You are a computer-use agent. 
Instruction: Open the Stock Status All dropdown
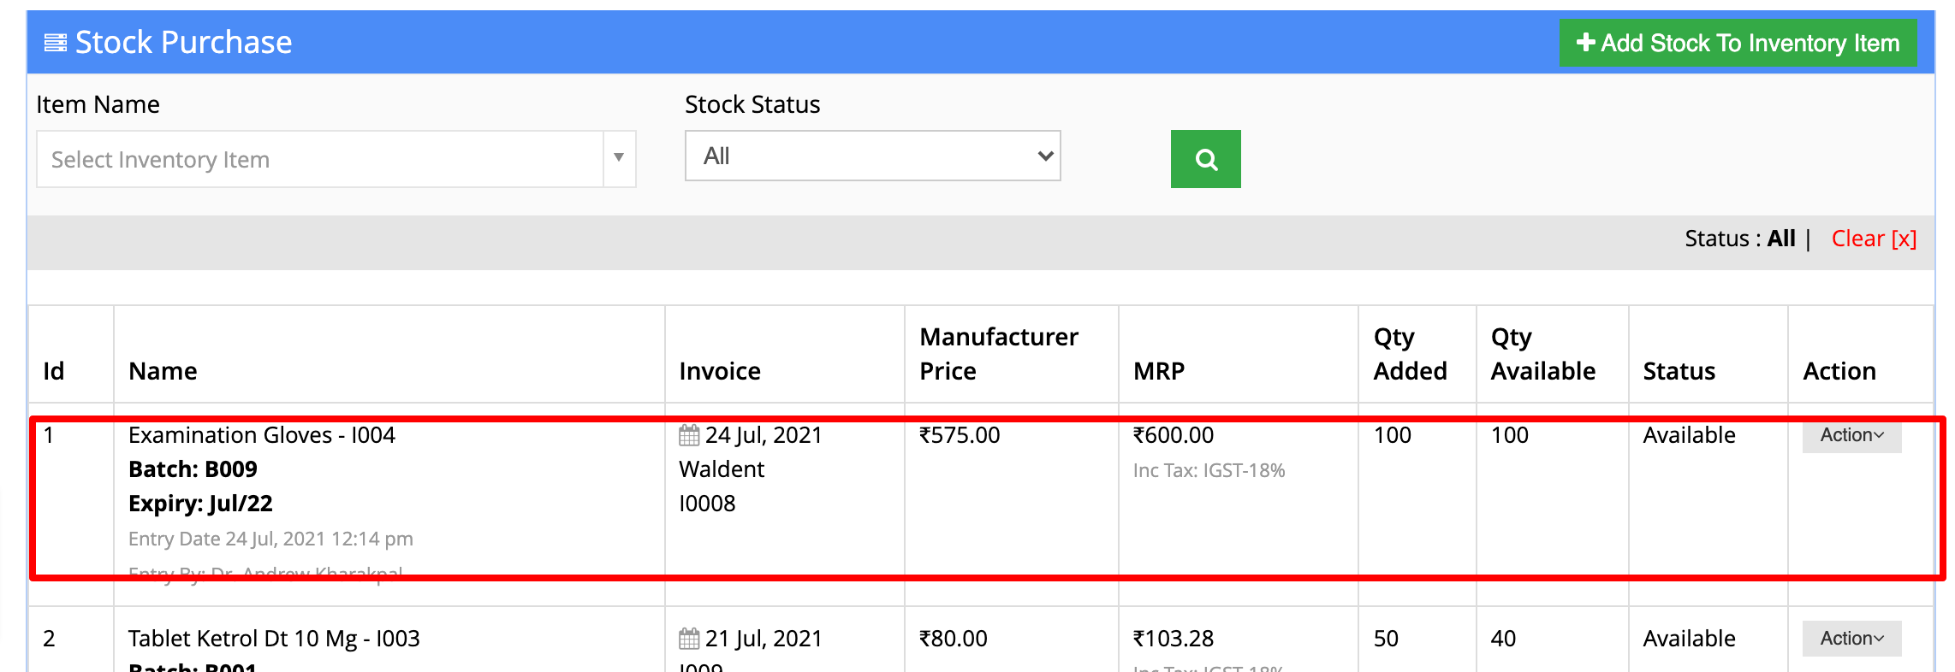pos(872,156)
